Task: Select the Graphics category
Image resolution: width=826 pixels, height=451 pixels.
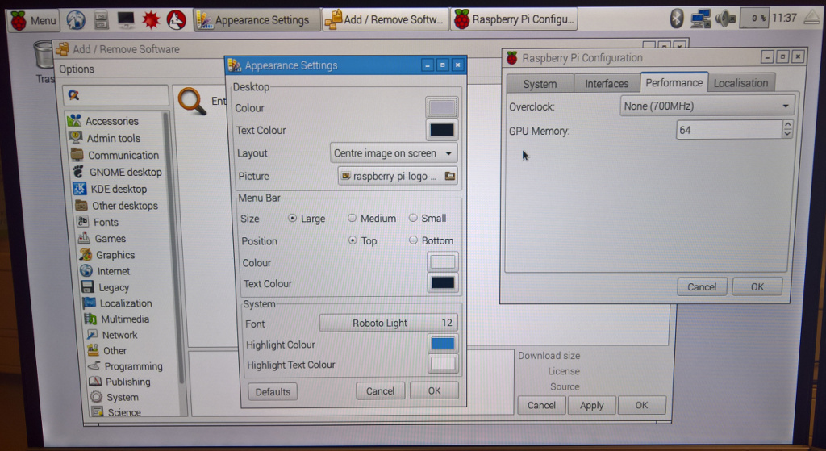Action: coord(107,254)
